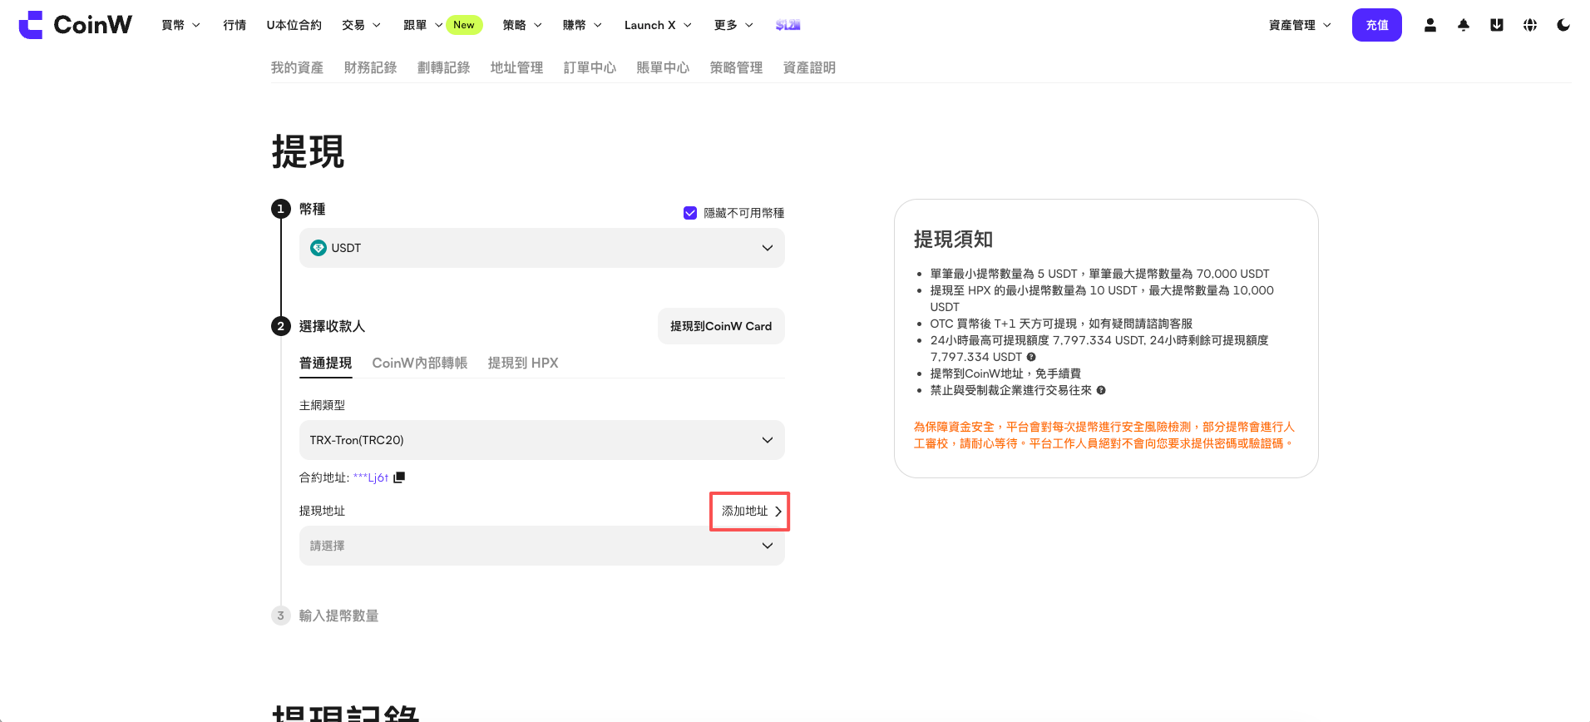Open the 請選擇 withdrawal address dropdown
Viewport: 1590px width, 722px height.
[x=541, y=546]
